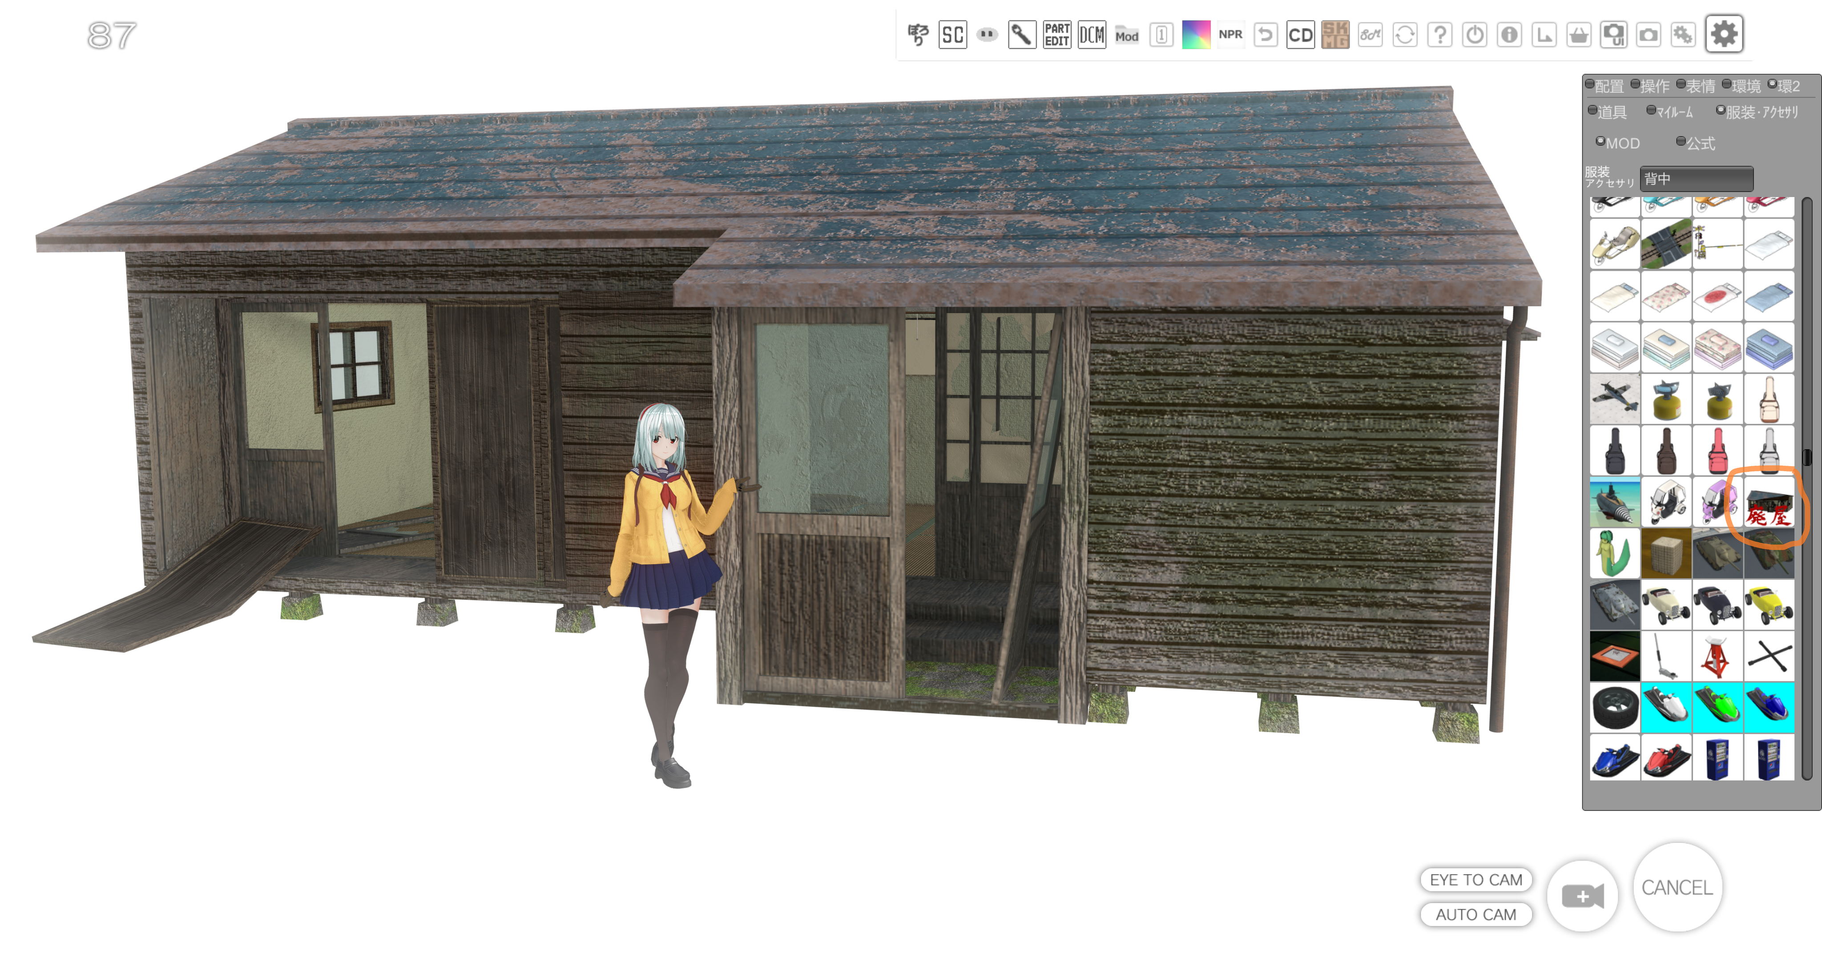This screenshot has width=1822, height=963.
Task: Click the NPR shader icon
Action: (x=1230, y=35)
